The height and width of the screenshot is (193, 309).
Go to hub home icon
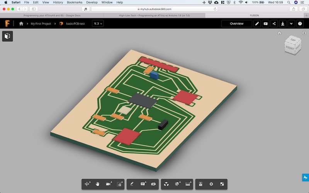click(x=21, y=24)
